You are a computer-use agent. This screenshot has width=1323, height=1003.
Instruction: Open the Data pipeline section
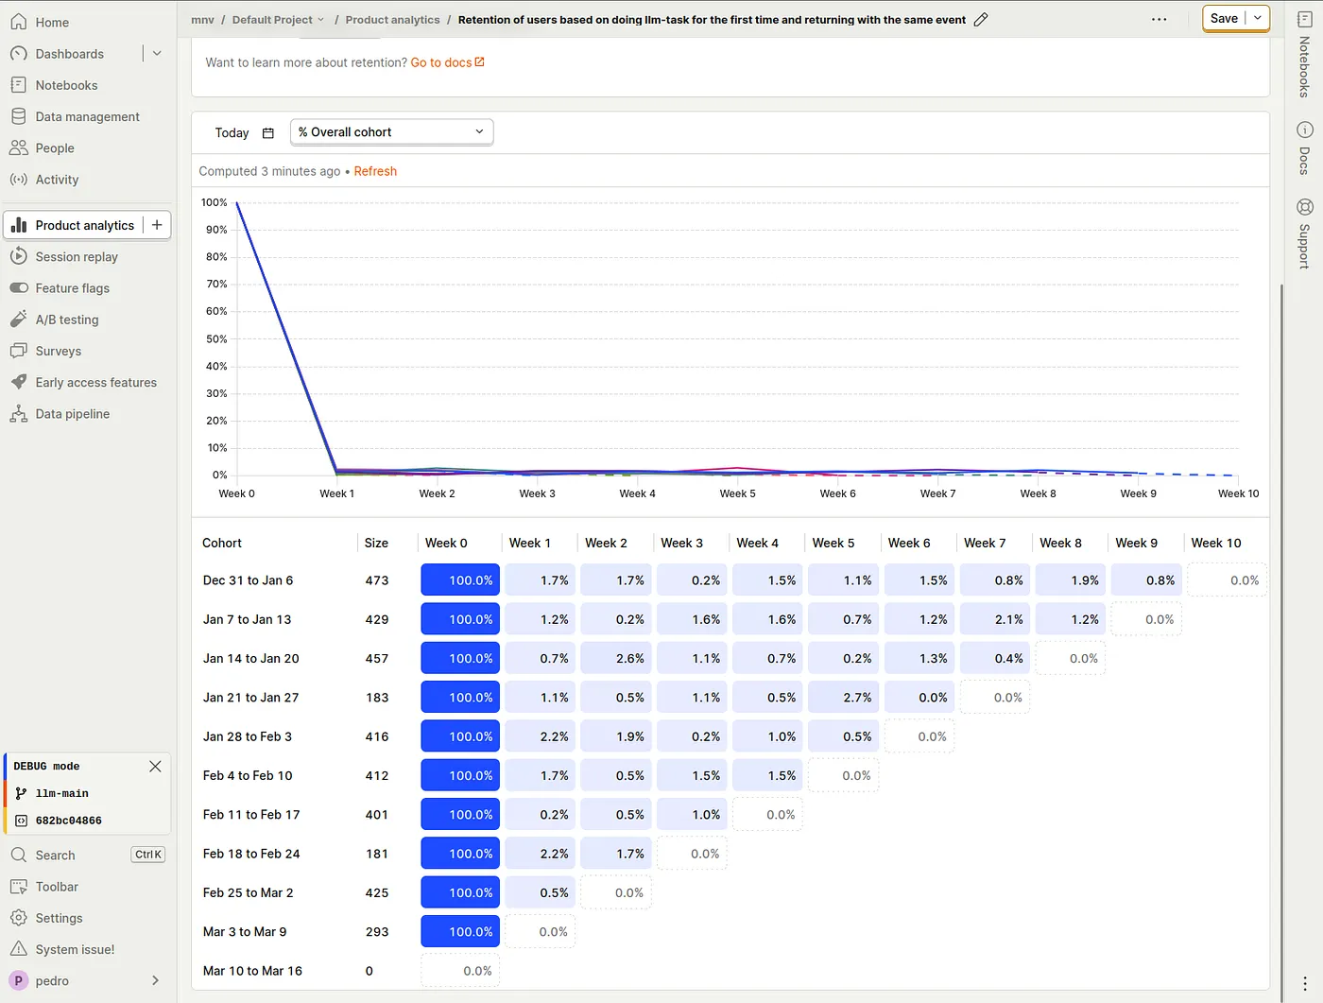[72, 414]
